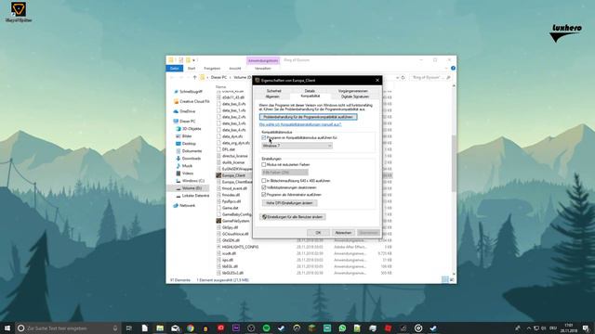
Task: Click the Explorer file list vertical scrollbar
Action: [454, 163]
